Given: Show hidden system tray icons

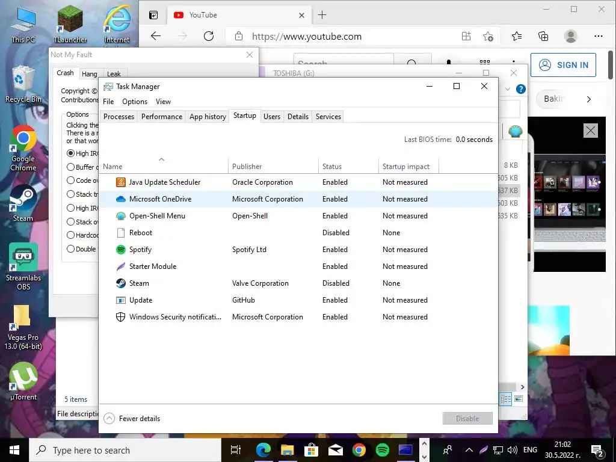Looking at the screenshot, I should tap(469, 450).
